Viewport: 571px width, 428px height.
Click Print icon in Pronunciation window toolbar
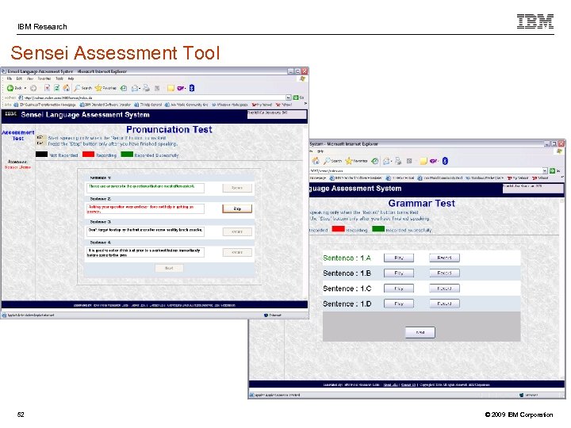[147, 88]
